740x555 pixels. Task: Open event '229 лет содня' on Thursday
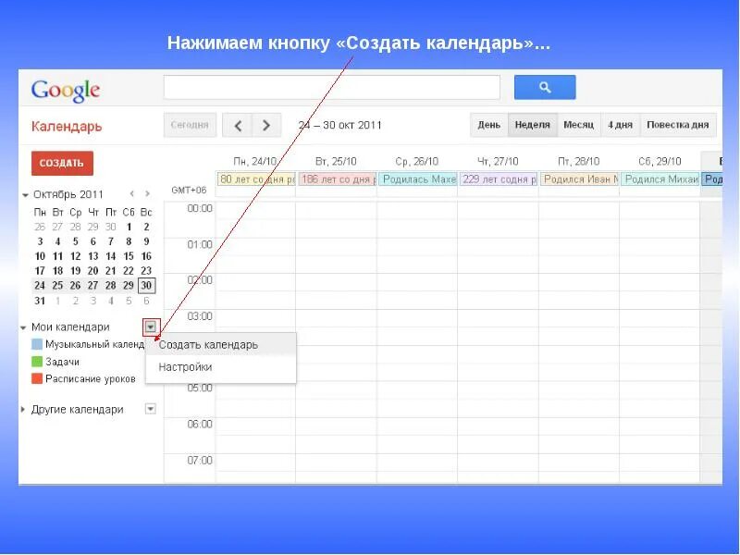(x=499, y=179)
